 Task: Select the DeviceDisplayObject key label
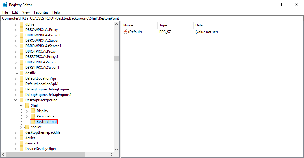[41, 149]
